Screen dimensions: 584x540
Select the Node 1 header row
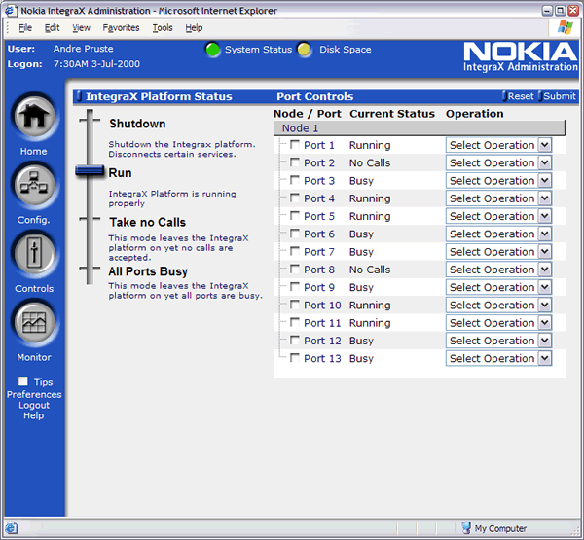point(420,128)
